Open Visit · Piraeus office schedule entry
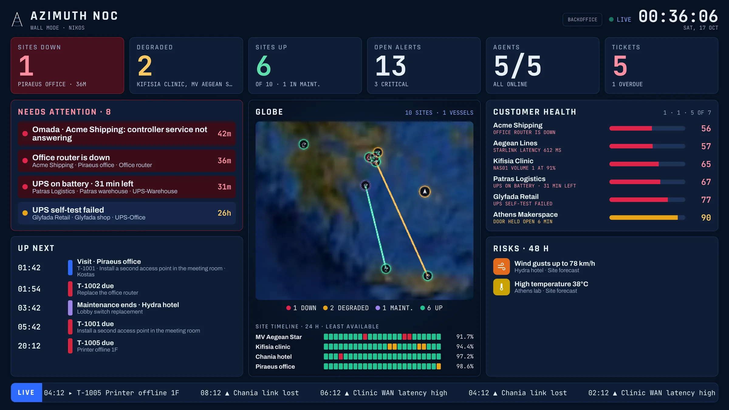This screenshot has height=410, width=729. tap(127, 268)
